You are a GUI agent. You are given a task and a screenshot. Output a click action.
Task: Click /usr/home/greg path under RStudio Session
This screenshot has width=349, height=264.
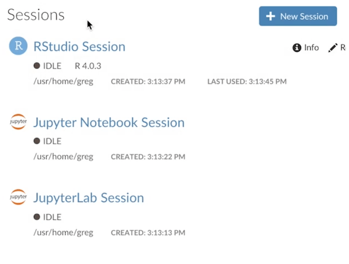click(63, 82)
